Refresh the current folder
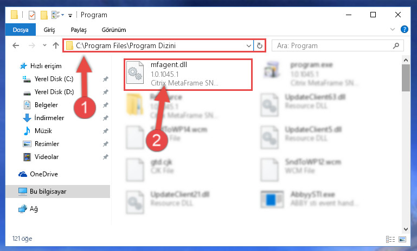This screenshot has height=251, width=417. [x=260, y=45]
